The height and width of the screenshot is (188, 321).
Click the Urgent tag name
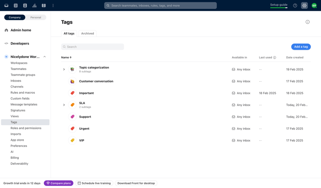84,128
